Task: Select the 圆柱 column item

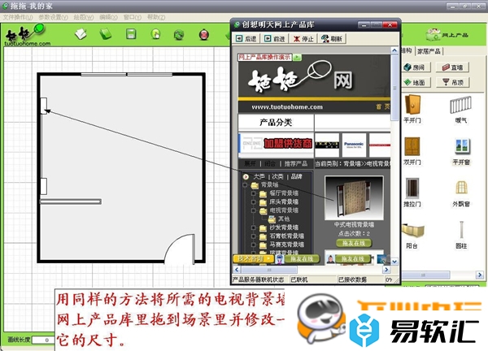Action: [461, 235]
